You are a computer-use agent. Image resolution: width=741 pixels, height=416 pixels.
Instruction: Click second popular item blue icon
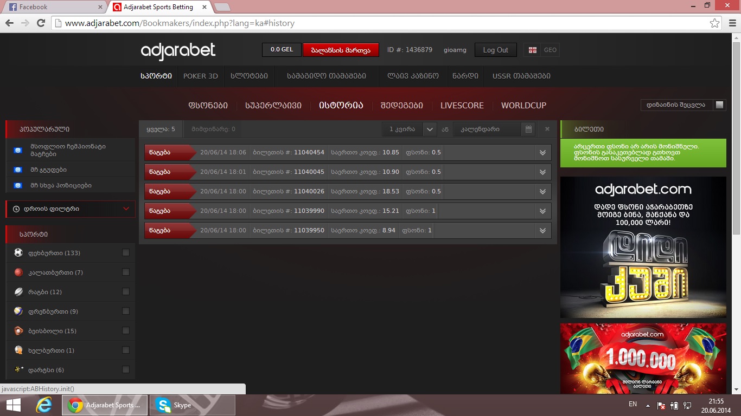coord(18,170)
